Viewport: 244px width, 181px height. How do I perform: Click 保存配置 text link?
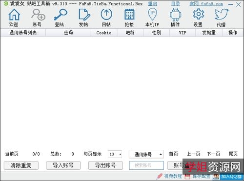click(x=202, y=176)
